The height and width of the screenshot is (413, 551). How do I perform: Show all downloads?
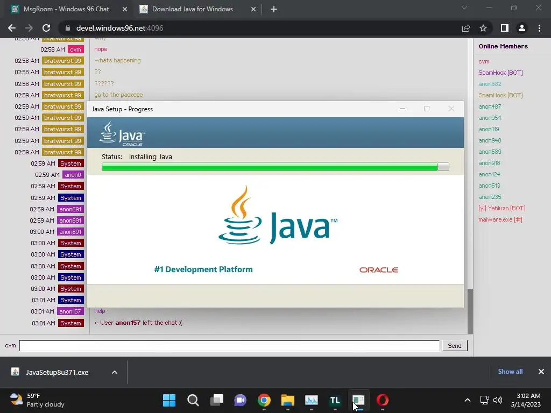(510, 372)
